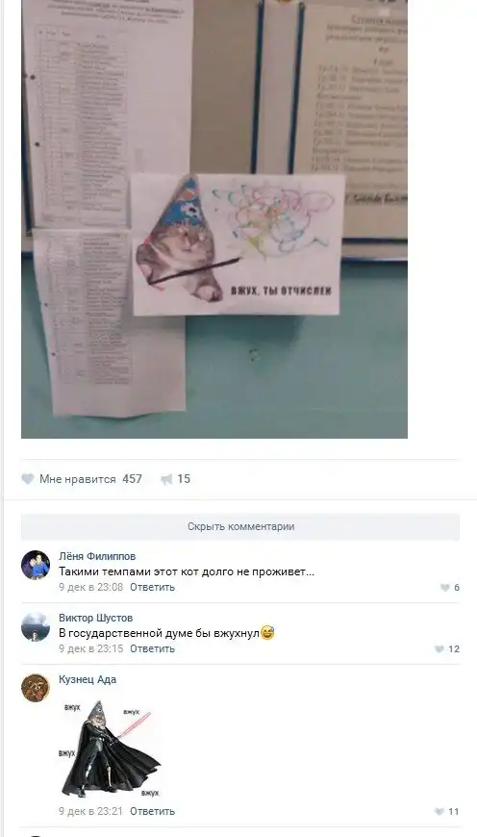Like Виктор Шустов's comment heart
The image size is (477, 837).
pos(439,649)
